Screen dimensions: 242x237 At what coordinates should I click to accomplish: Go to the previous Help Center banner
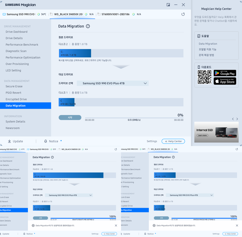point(233,119)
